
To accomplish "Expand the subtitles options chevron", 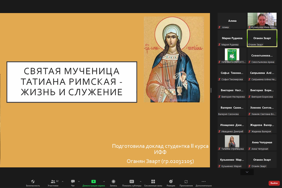I will pos(141,182).
